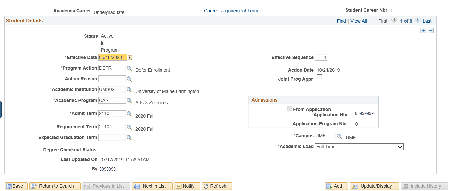This screenshot has width=451, height=191.
Task: Open the Career Requirement Term link
Action: pos(231,11)
